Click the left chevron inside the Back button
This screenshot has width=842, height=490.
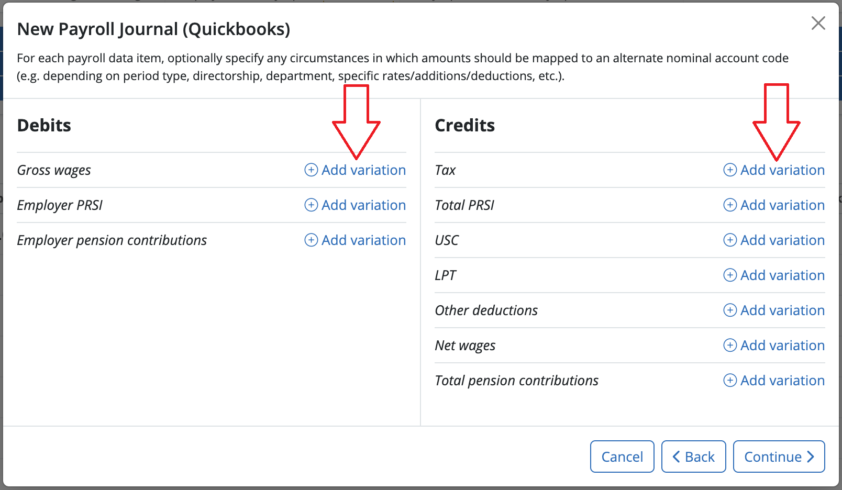coord(676,456)
